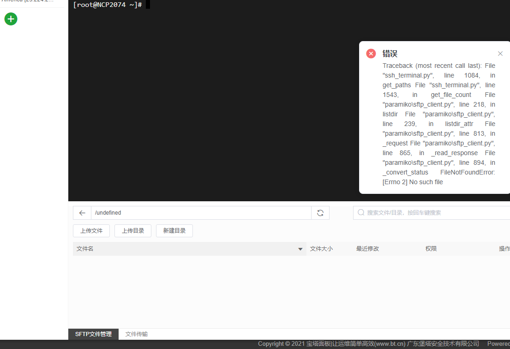Click the search magnifier icon
This screenshot has height=349, width=510.
pos(361,212)
